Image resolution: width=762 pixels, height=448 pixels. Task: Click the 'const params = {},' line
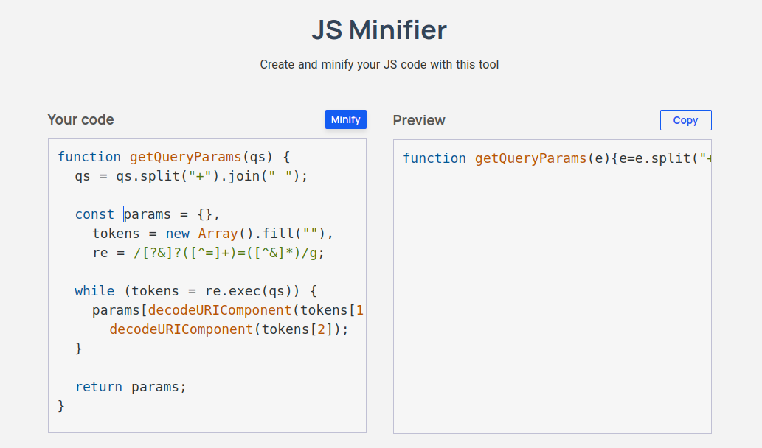pyautogui.click(x=148, y=214)
